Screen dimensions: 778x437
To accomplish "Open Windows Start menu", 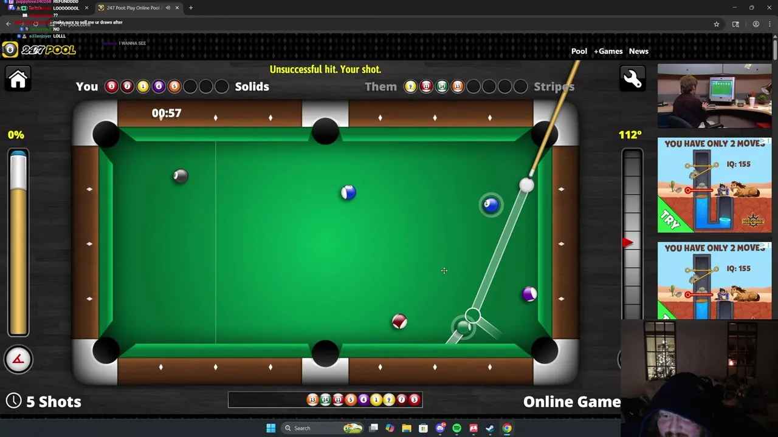I will tap(271, 428).
